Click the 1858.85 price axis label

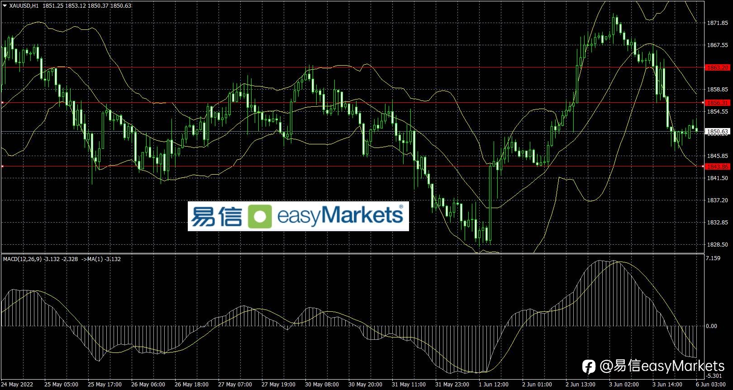718,90
